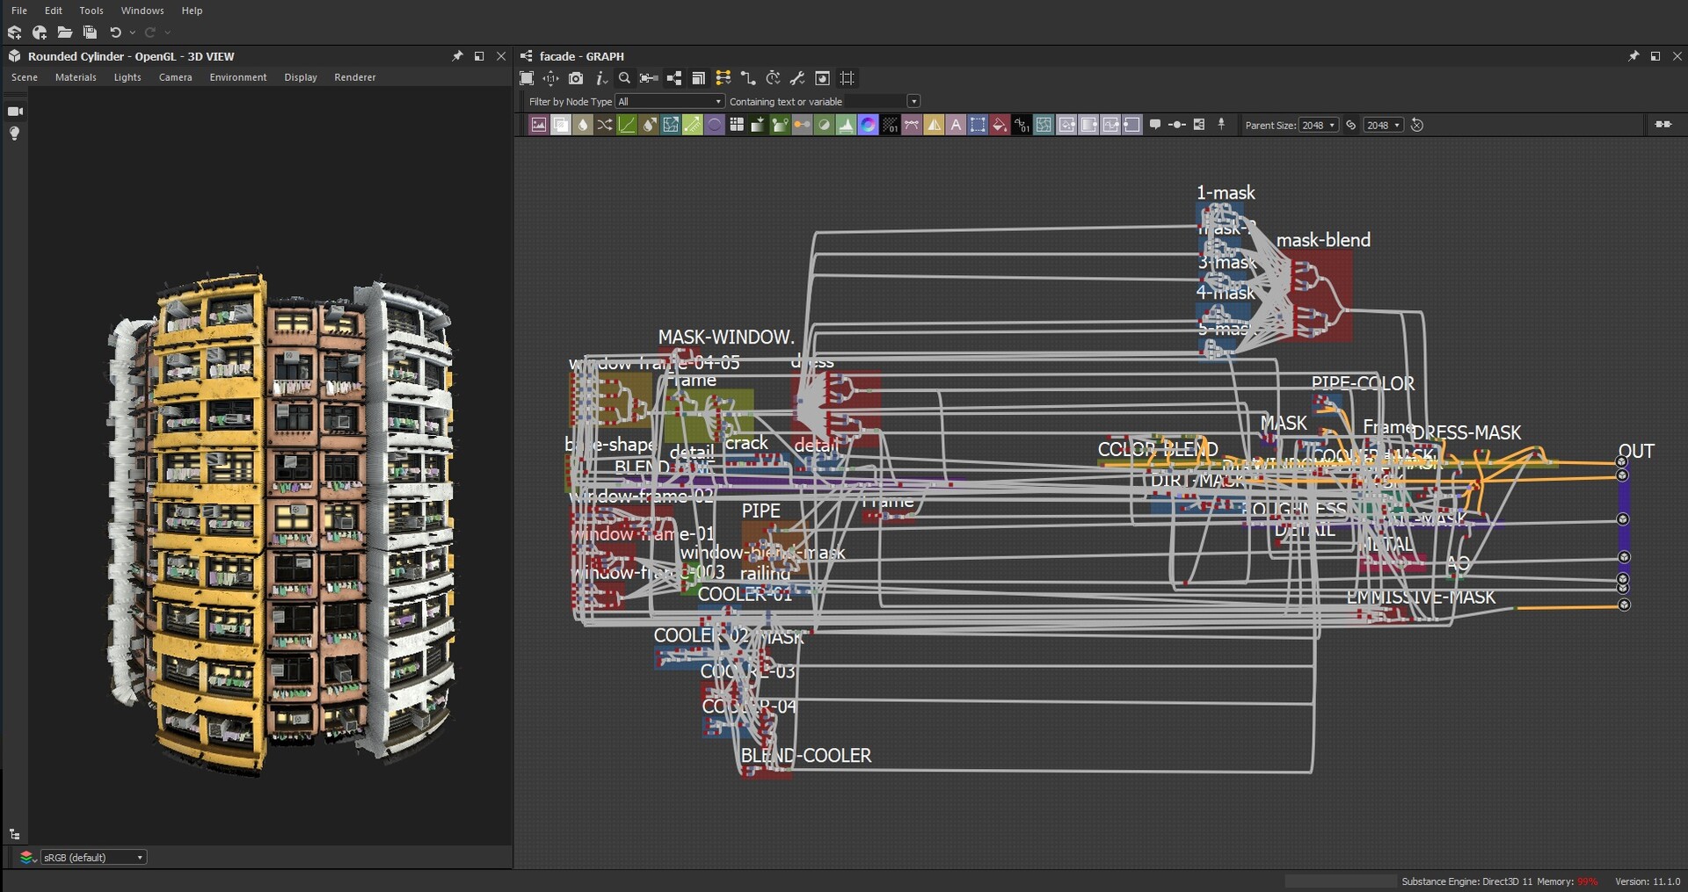This screenshot has width=1688, height=892.
Task: Toggle the Parent Size link lock
Action: coord(1351,125)
